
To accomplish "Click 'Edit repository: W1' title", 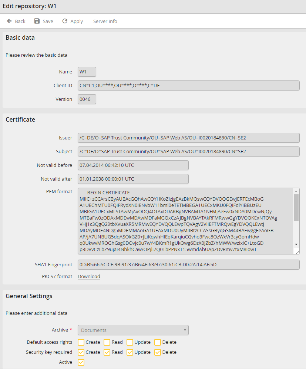I will pos(30,6).
